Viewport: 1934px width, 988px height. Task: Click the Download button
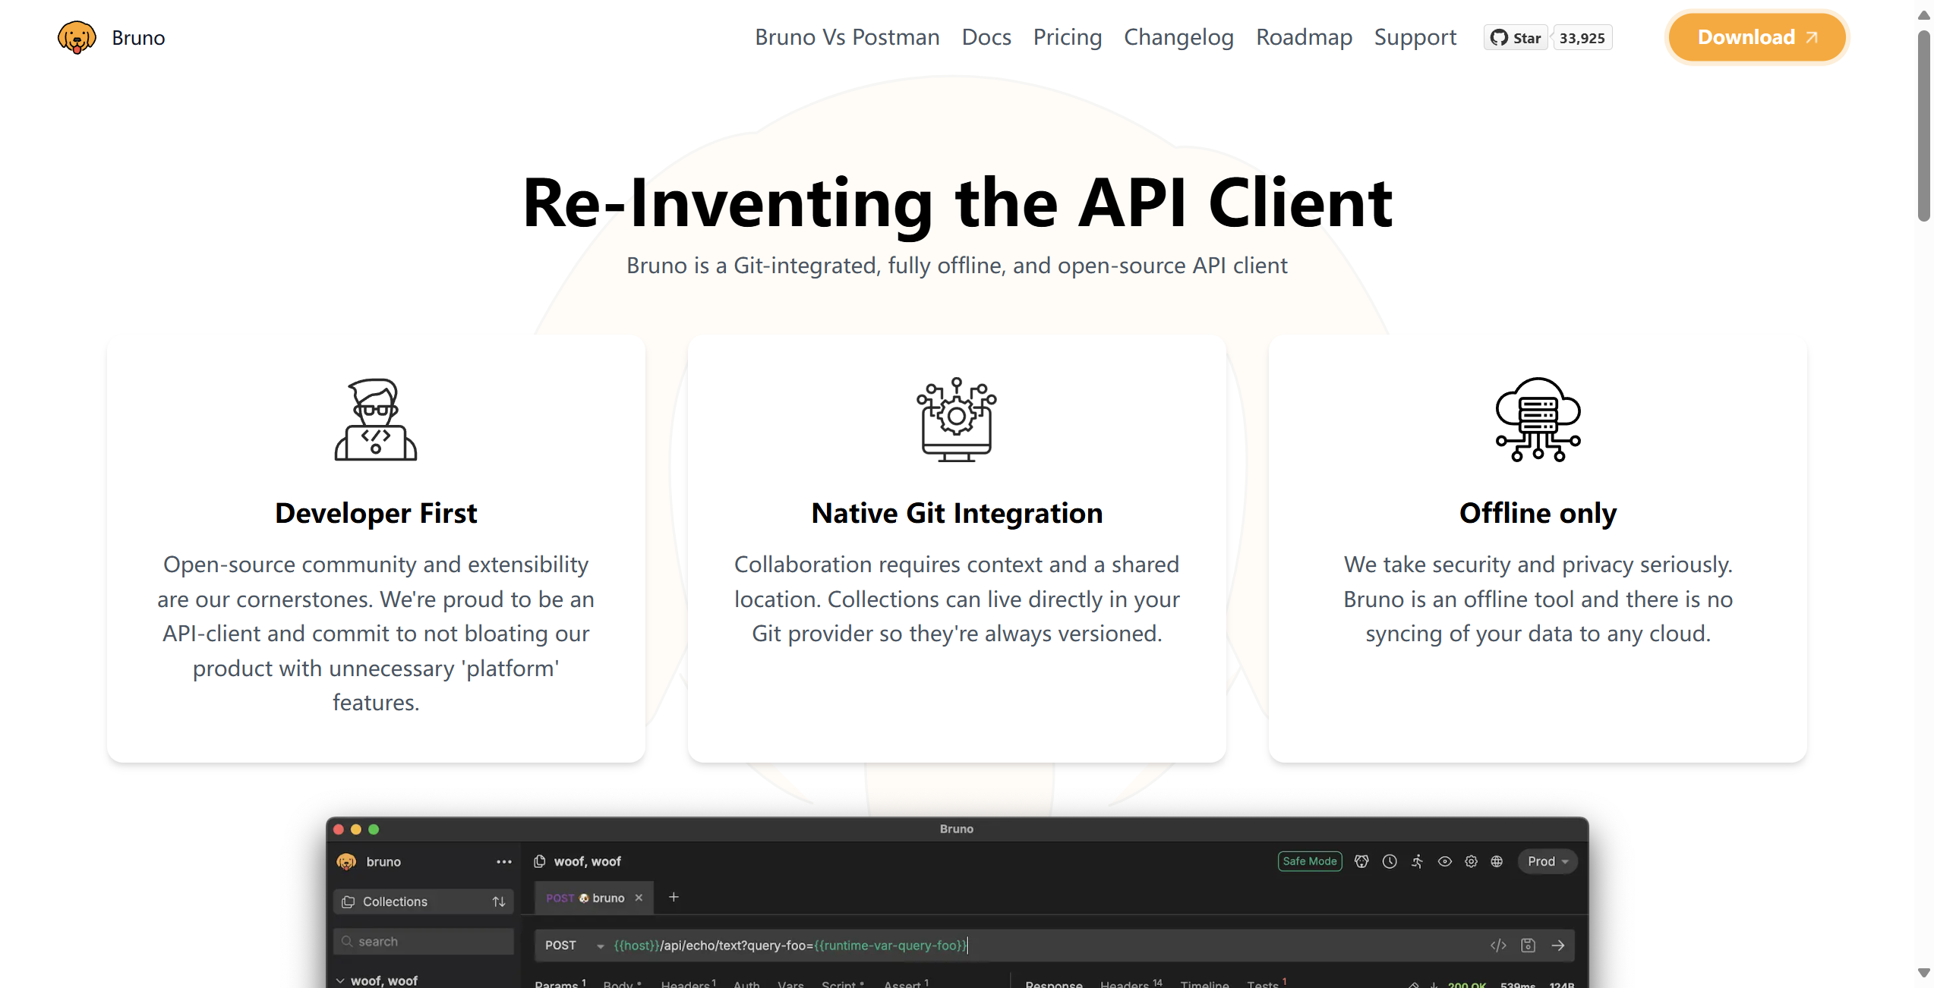pos(1756,36)
